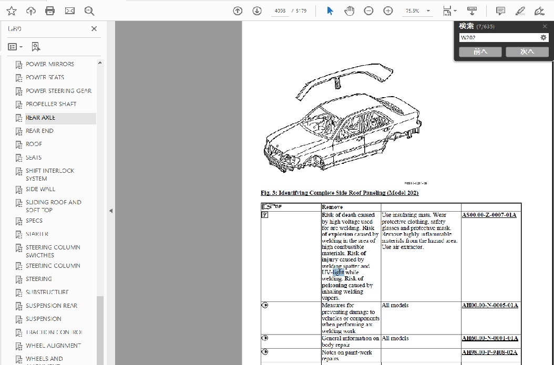Open the comment tool
Image resolution: width=554 pixels, height=365 pixels.
pos(500,11)
